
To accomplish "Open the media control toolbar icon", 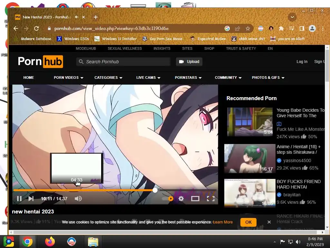I will coord(291,28).
